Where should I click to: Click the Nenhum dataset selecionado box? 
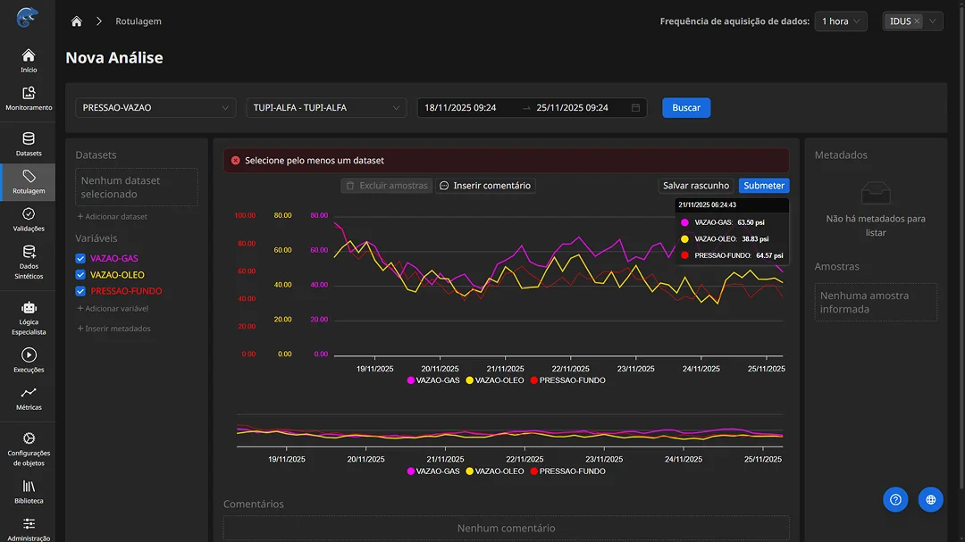coord(137,187)
